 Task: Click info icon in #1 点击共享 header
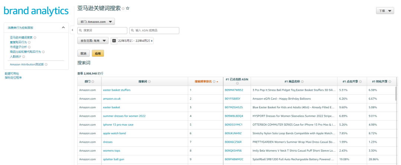tap(360, 82)
